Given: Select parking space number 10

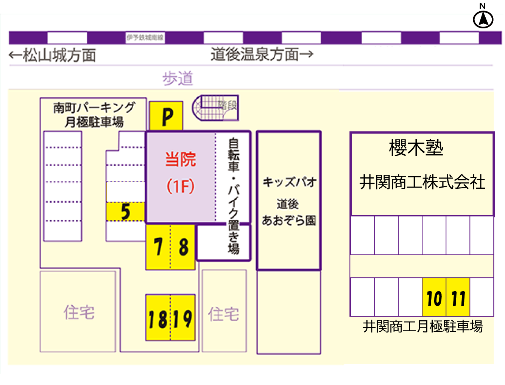Looking at the screenshot, I should (434, 297).
